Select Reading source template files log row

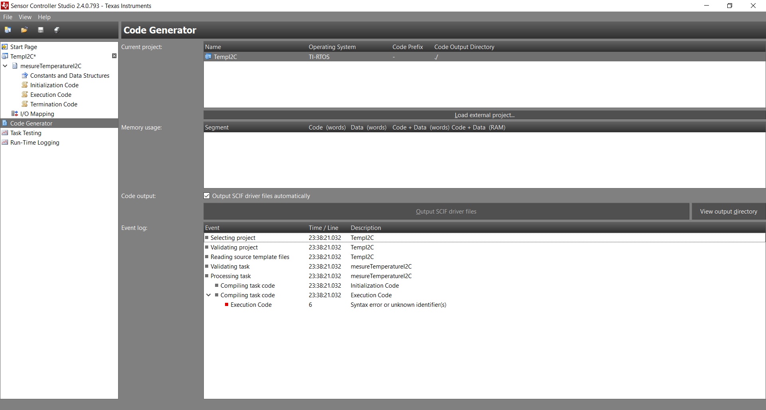click(484, 257)
